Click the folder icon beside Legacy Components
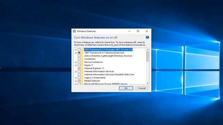This screenshot has height=125, width=223. pyautogui.click(x=82, y=78)
